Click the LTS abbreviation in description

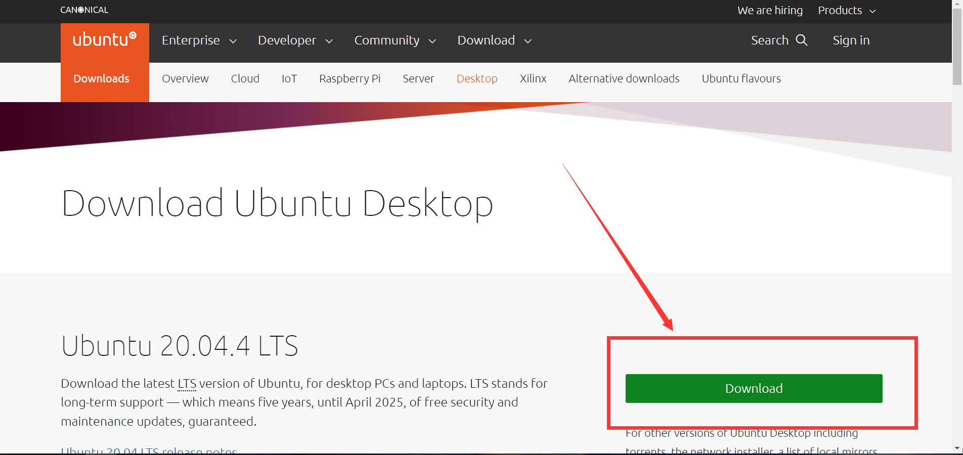point(187,384)
